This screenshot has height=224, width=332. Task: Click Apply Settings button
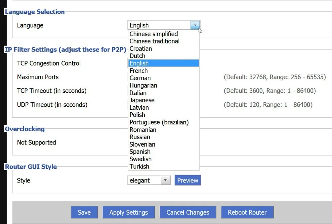[x=128, y=212]
